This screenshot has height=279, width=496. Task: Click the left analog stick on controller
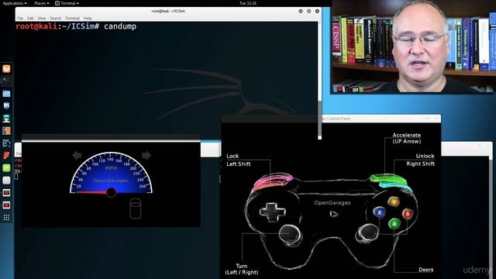pos(290,235)
